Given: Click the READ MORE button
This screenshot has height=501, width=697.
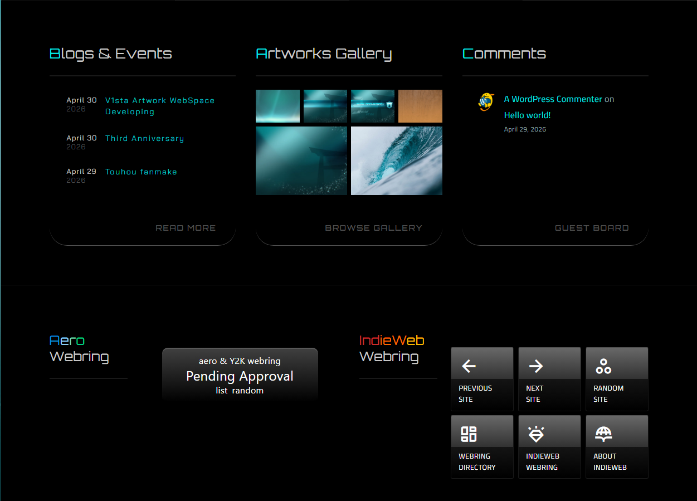Looking at the screenshot, I should [x=186, y=228].
